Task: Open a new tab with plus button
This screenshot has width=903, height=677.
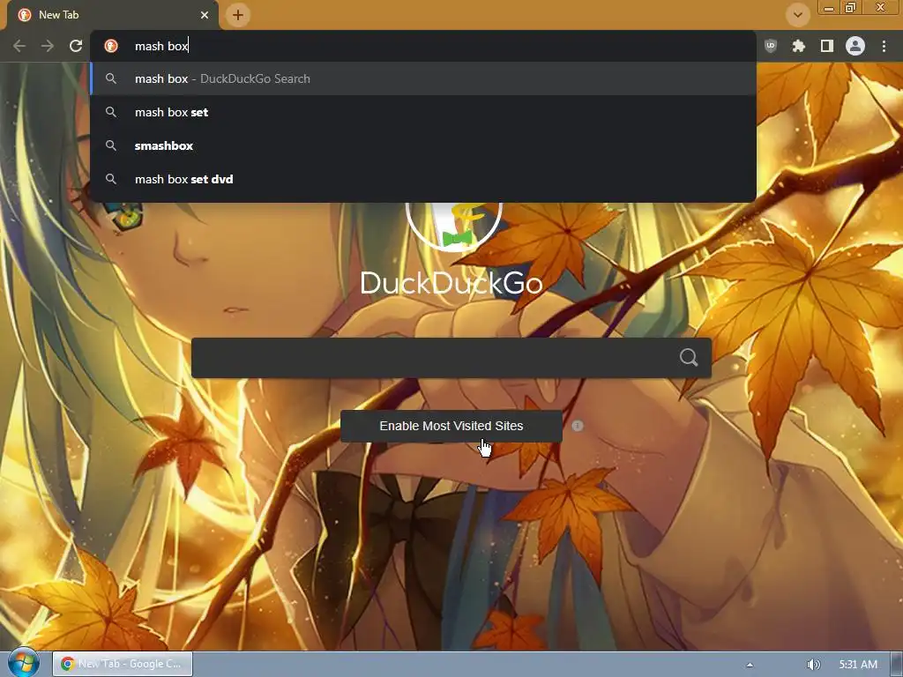Action: (238, 15)
